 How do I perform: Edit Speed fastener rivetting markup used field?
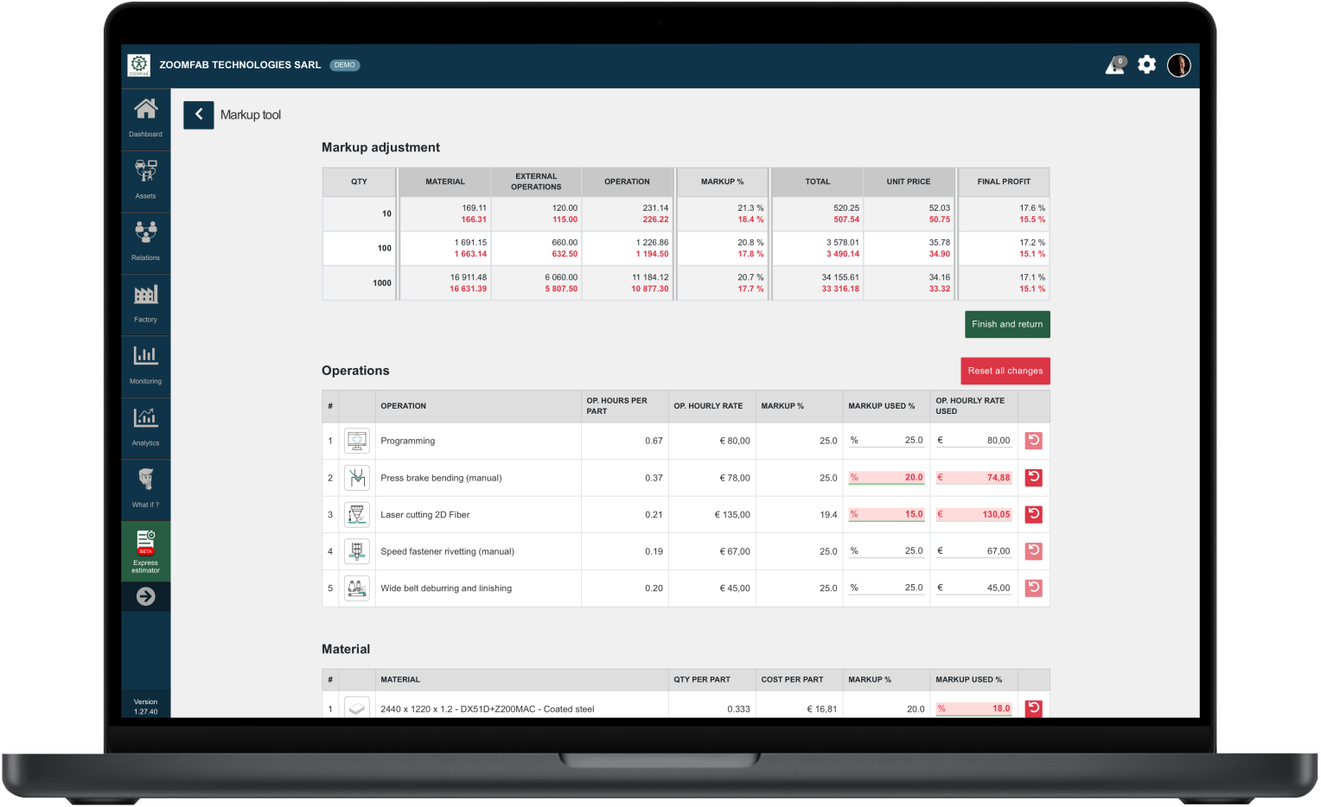pyautogui.click(x=886, y=550)
